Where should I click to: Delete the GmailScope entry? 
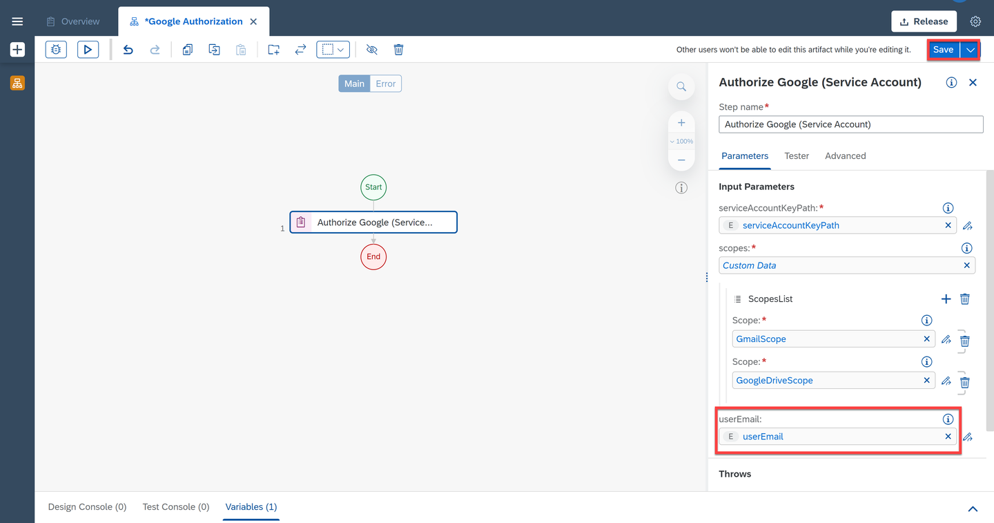965,341
